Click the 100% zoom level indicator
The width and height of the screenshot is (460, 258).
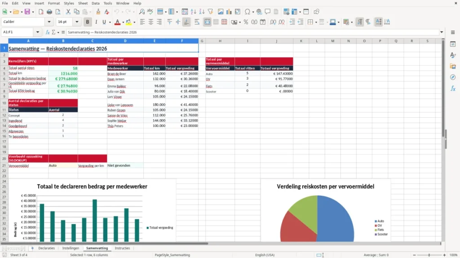click(454, 255)
